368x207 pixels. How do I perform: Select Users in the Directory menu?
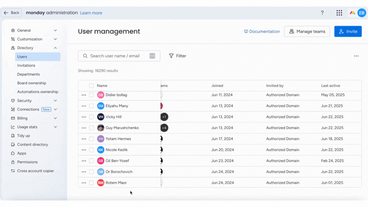tap(38, 57)
